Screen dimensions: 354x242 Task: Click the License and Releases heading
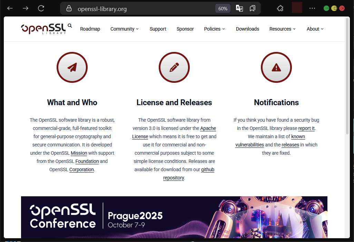(x=174, y=102)
